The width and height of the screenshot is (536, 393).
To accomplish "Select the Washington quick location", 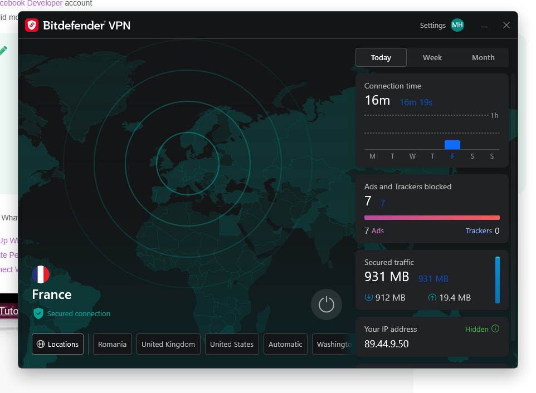I will tap(333, 344).
